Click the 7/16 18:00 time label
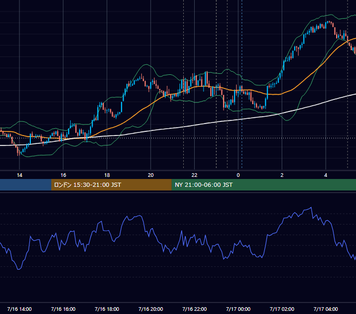 [107, 309]
